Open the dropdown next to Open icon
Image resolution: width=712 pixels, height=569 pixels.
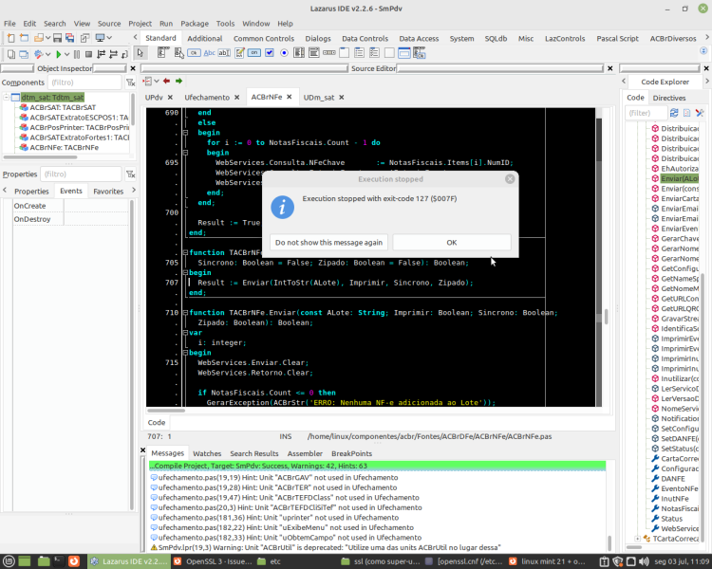coord(47,38)
